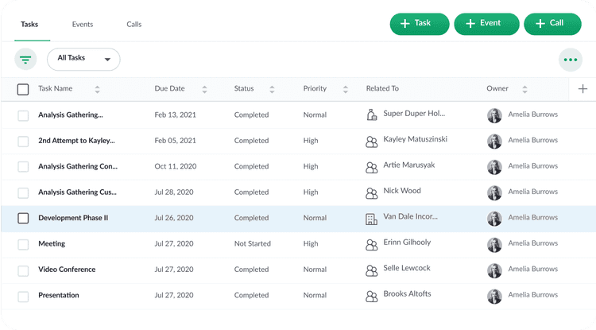Open the three-dot more options menu
Viewport: 596px width, 330px height.
tap(570, 60)
